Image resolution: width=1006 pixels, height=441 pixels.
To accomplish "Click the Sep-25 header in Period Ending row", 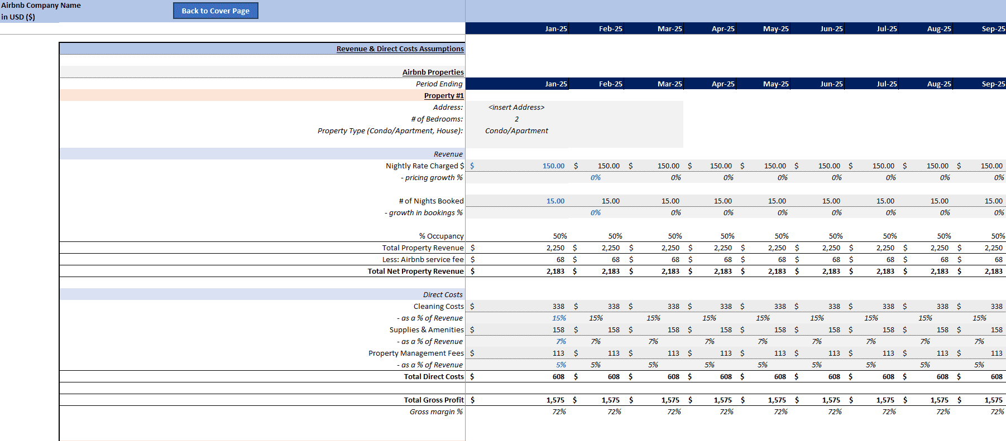I will pyautogui.click(x=993, y=84).
